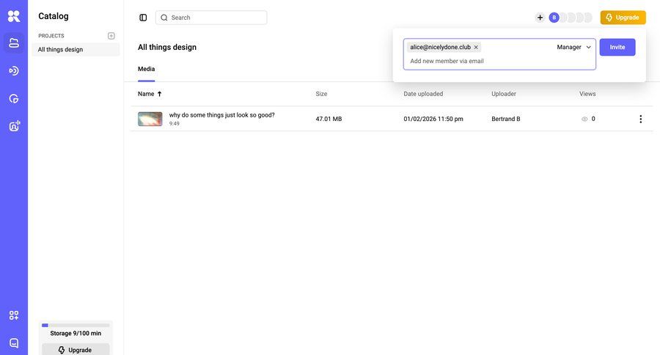Open the analytics pie chart sidebar icon
This screenshot has width=660, height=355.
[x=14, y=98]
